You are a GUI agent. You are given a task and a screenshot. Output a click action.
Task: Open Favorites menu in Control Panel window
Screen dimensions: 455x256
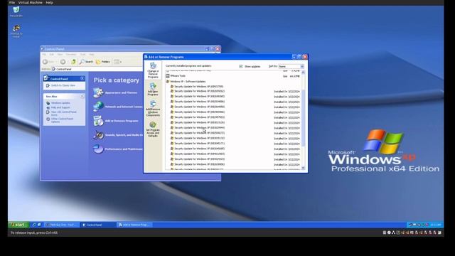pyautogui.click(x=71, y=55)
